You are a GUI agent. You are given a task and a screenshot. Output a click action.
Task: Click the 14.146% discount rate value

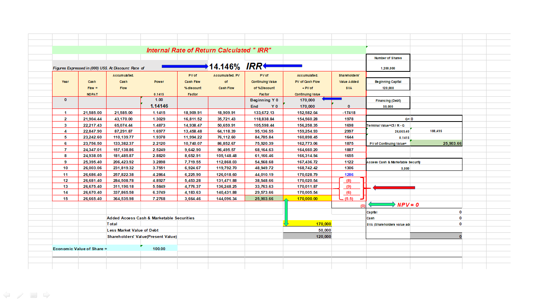coord(225,66)
